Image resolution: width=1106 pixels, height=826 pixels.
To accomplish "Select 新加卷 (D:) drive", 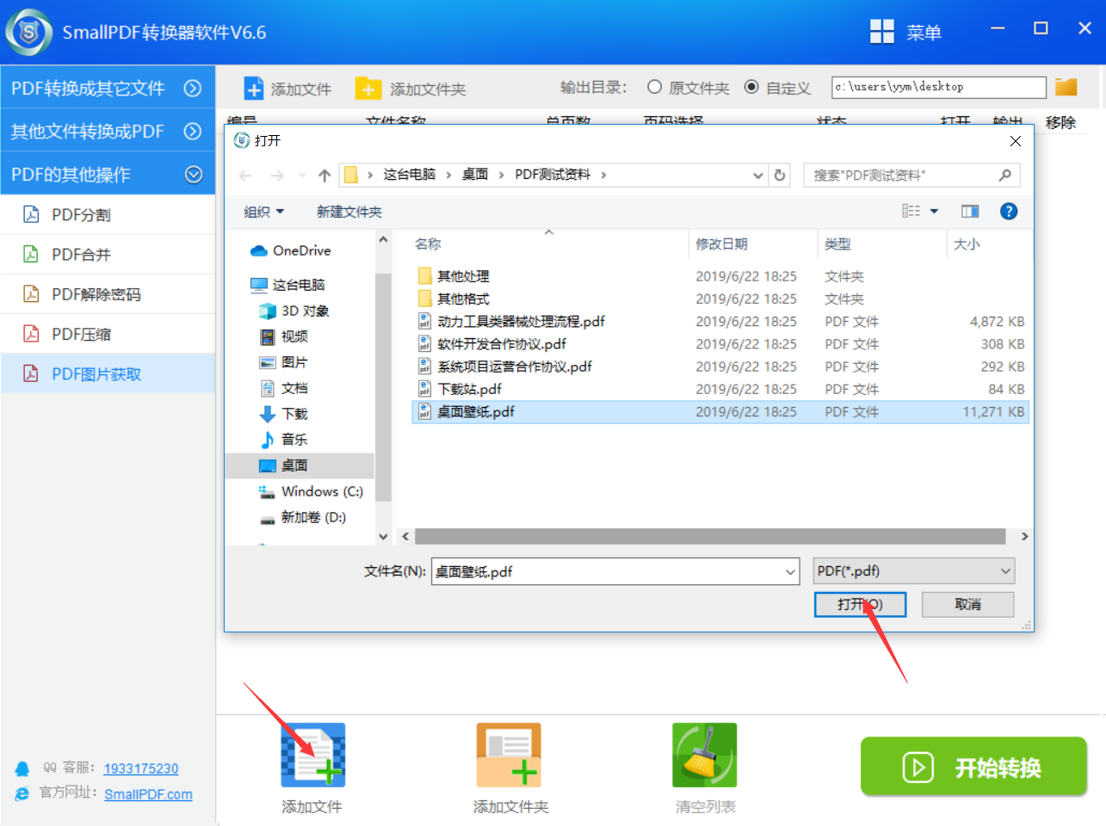I will (x=302, y=517).
